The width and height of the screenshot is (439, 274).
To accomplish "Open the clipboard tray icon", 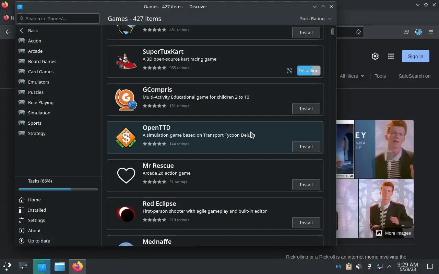I will (349, 266).
